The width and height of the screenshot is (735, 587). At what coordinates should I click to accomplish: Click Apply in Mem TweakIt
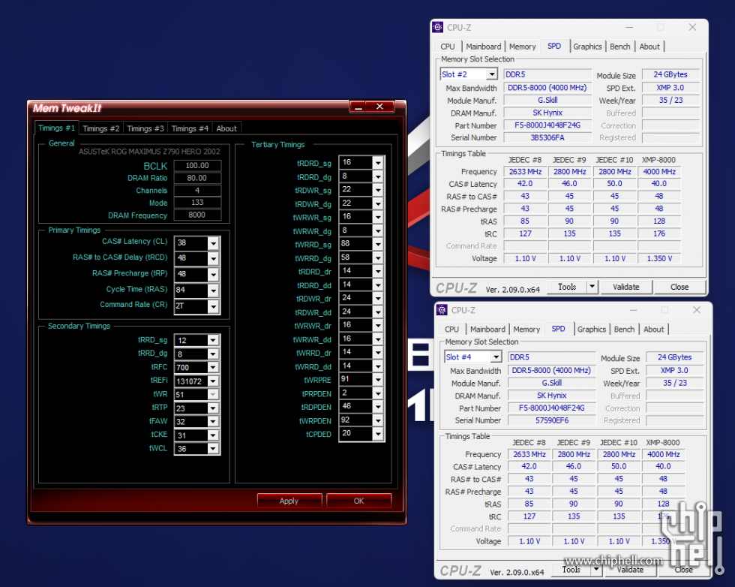289,501
